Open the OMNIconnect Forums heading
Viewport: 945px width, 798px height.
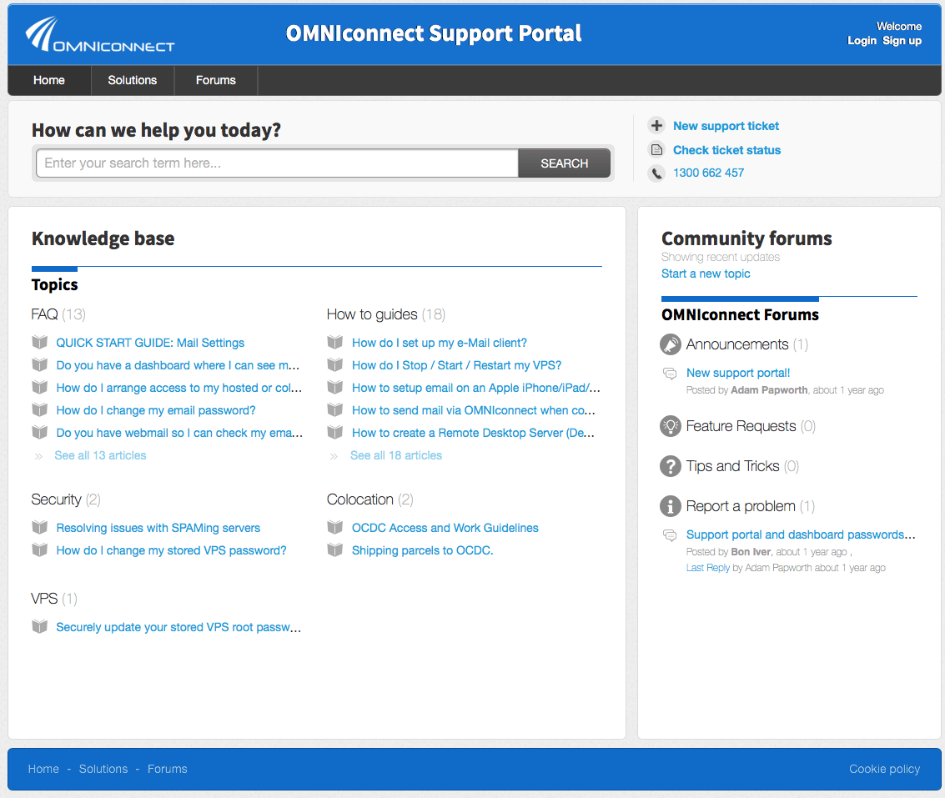(x=740, y=314)
